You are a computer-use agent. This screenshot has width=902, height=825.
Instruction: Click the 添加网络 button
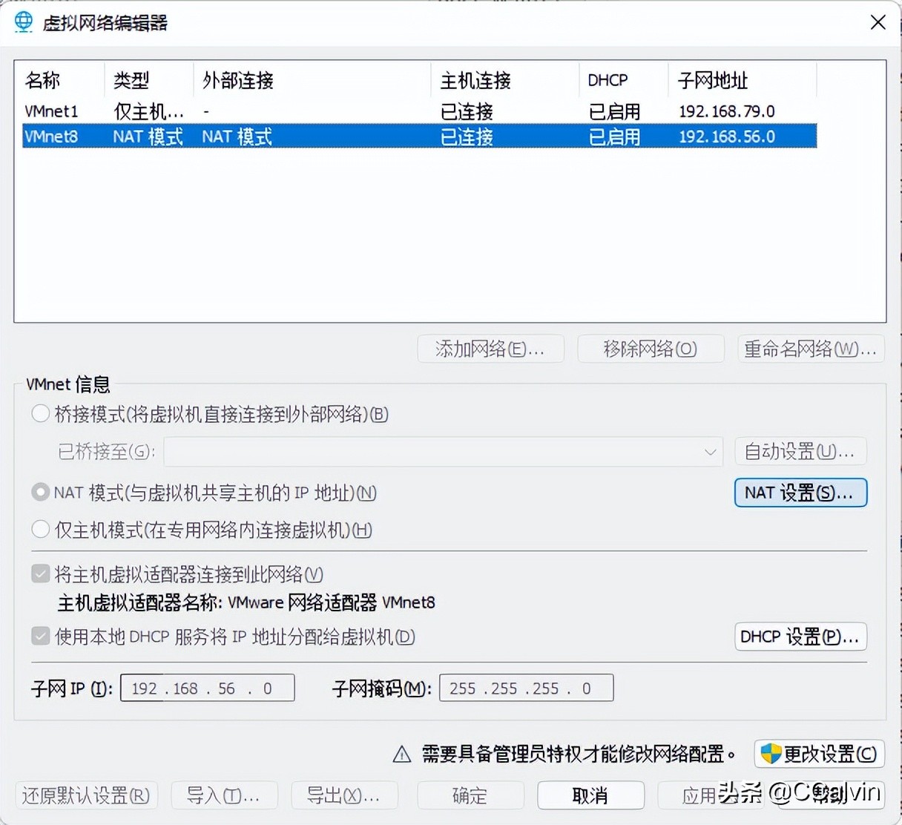click(x=490, y=349)
